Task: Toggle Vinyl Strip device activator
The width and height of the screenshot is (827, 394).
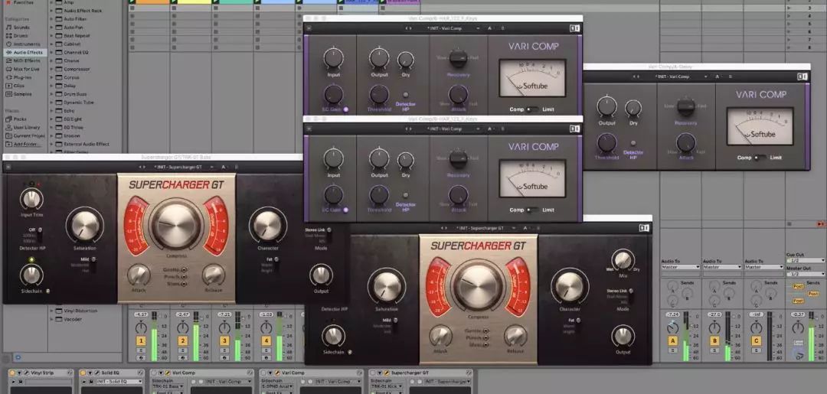Action: [12, 373]
